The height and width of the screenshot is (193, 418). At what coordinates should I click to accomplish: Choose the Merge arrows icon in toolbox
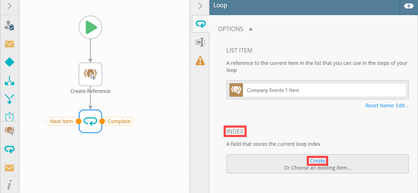tap(9, 99)
